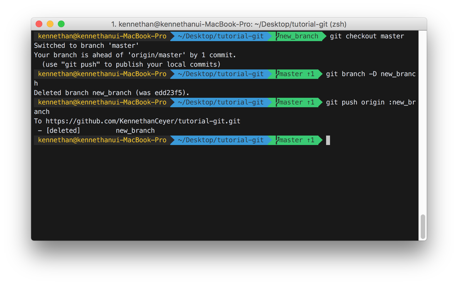Click the Deleted branch new_branch message
Viewport: 458px width, 285px height.
[x=111, y=92]
